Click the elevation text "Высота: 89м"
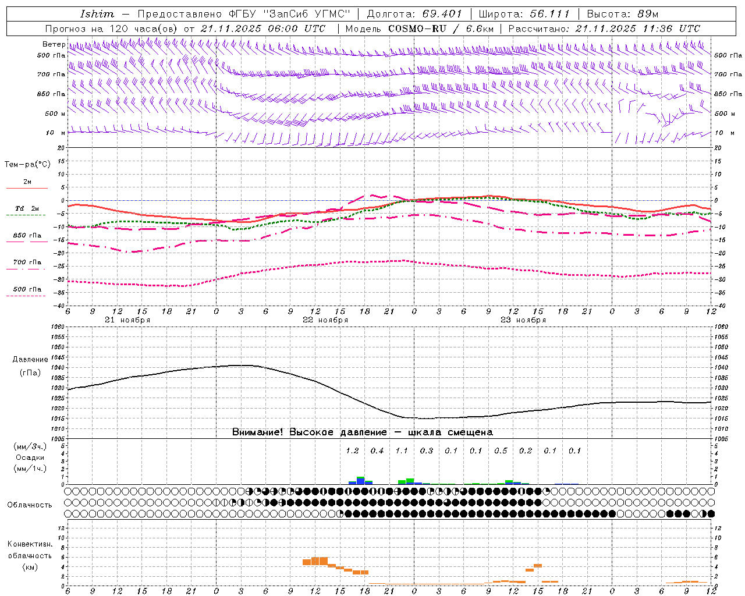Viewport: 745px width, 596px height. pyautogui.click(x=623, y=14)
